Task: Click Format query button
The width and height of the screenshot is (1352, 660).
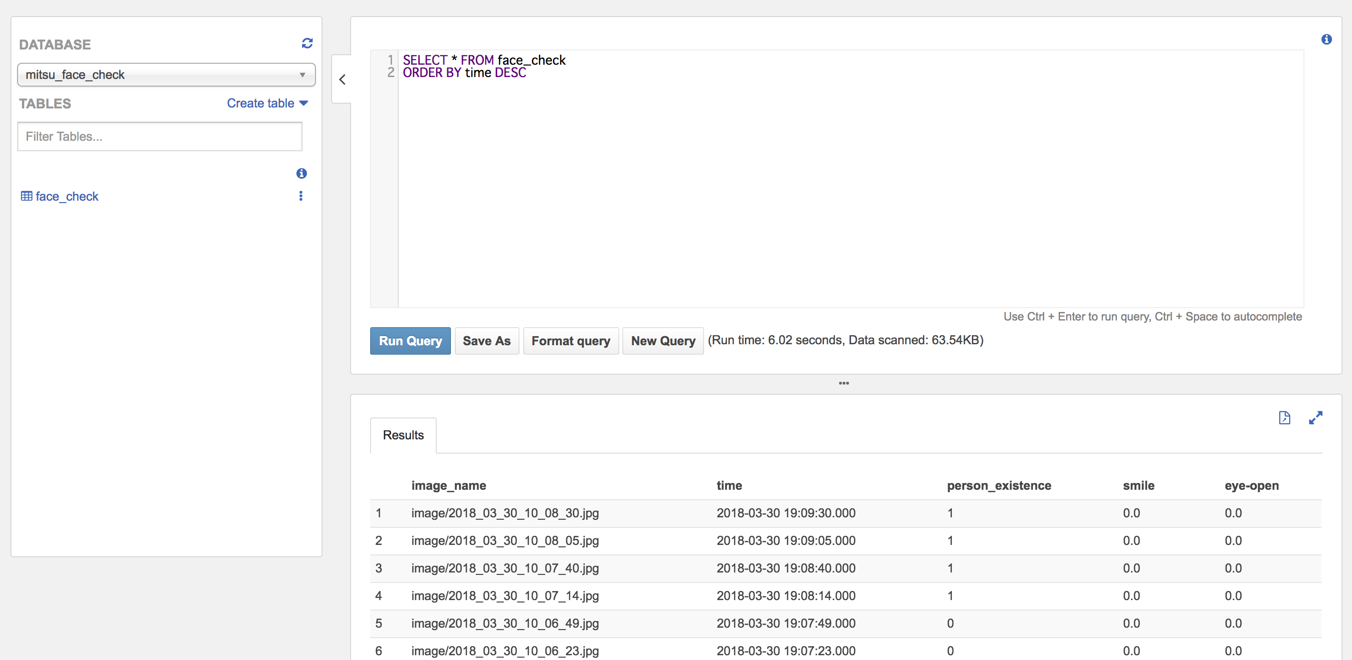Action: 570,341
